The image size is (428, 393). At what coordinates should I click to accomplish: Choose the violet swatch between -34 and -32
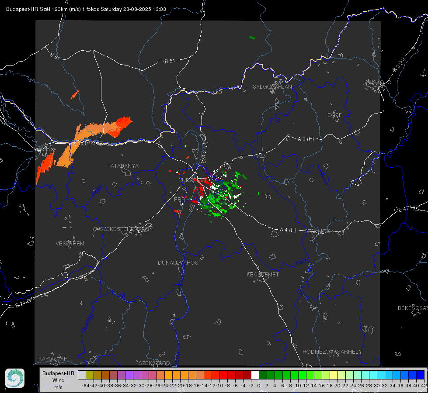129,375
